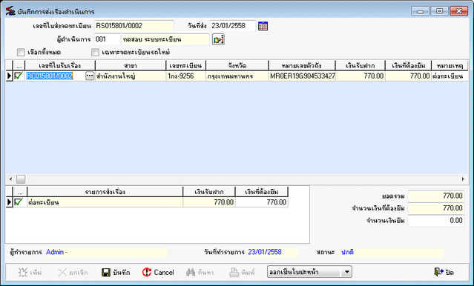Click the Cancel button
The image size is (474, 286).
pos(158,273)
